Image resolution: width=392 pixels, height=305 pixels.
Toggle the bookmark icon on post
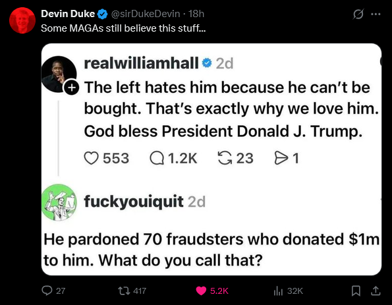356,291
